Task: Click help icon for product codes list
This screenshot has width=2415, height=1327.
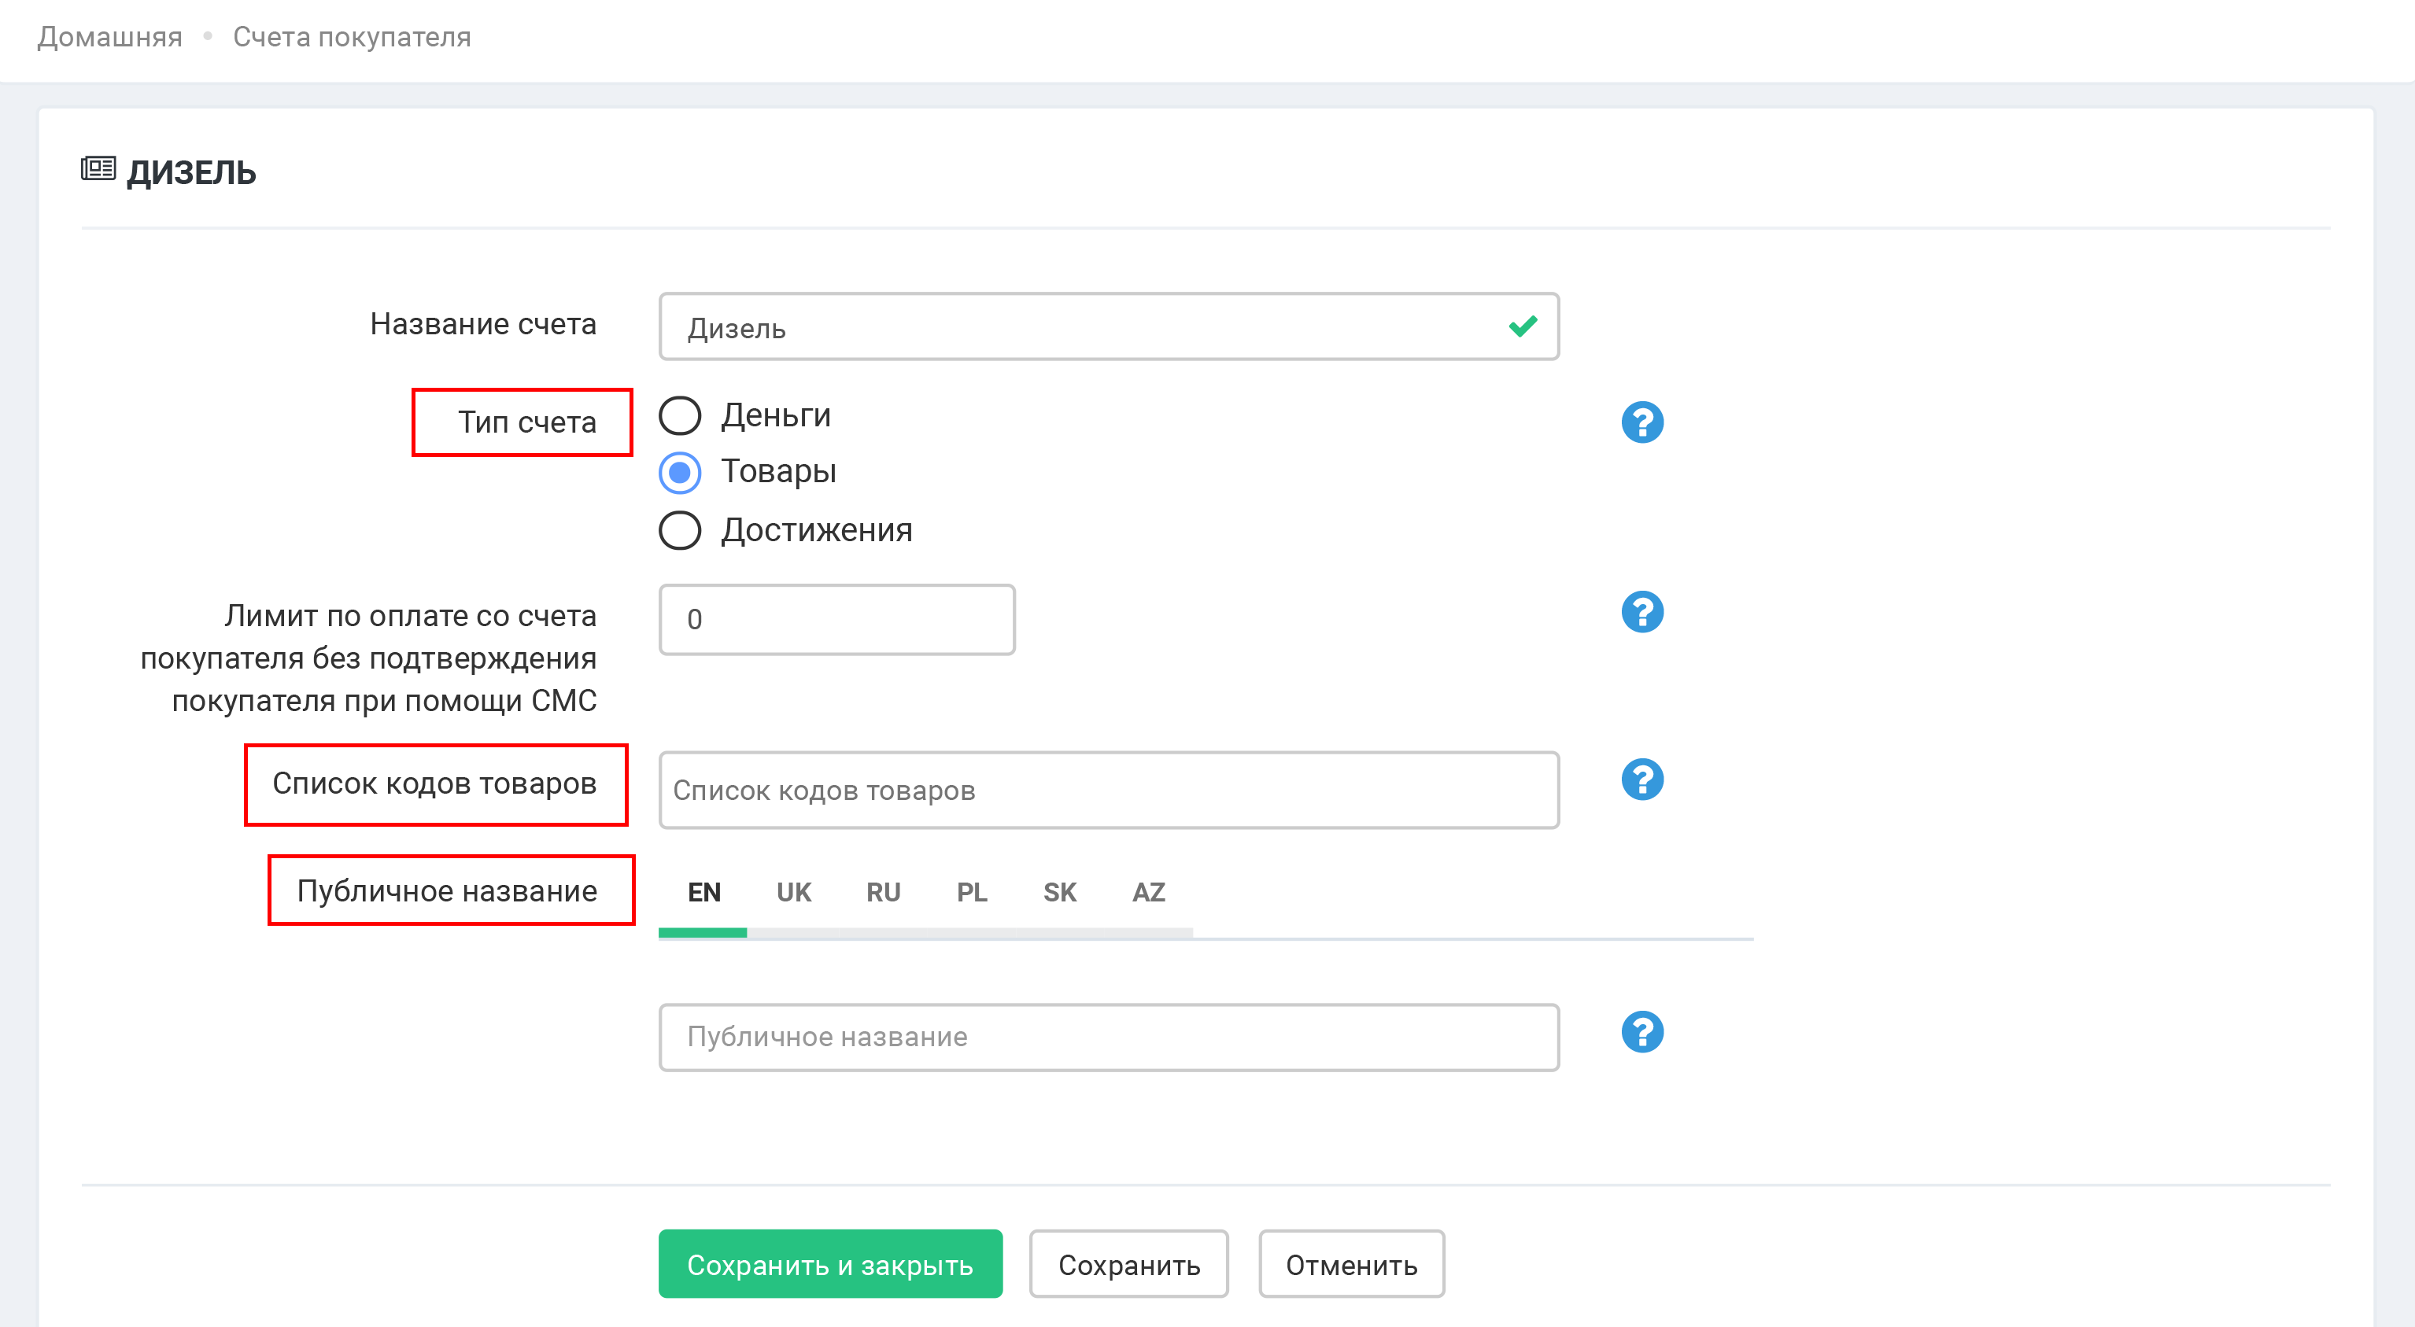Action: [1641, 779]
